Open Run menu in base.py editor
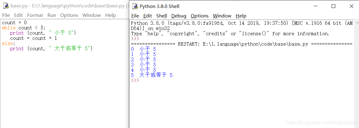This screenshot has height=128, width=359. (52, 15)
